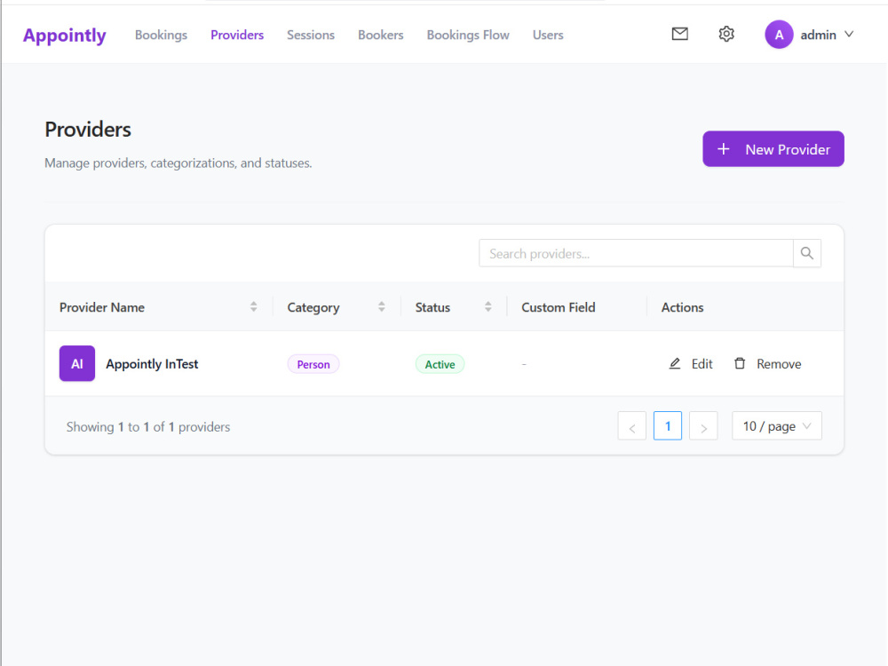Screen dimensions: 888x666
Task: Go to previous page arrow
Action: click(631, 426)
